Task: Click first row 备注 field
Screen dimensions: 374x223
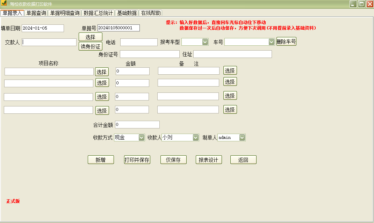Action: [x=189, y=71]
